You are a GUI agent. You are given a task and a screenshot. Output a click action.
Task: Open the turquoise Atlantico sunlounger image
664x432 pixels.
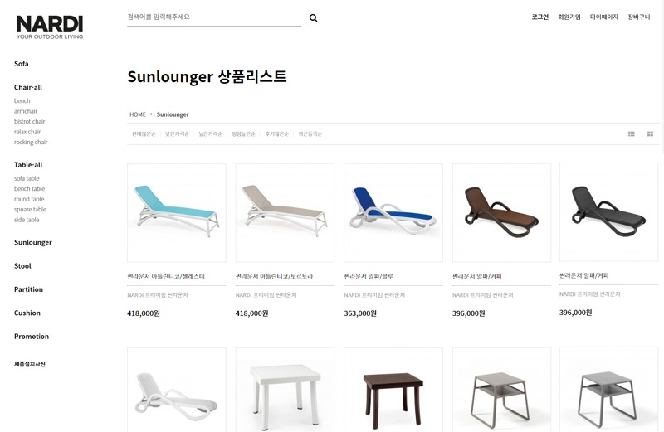coord(177,213)
